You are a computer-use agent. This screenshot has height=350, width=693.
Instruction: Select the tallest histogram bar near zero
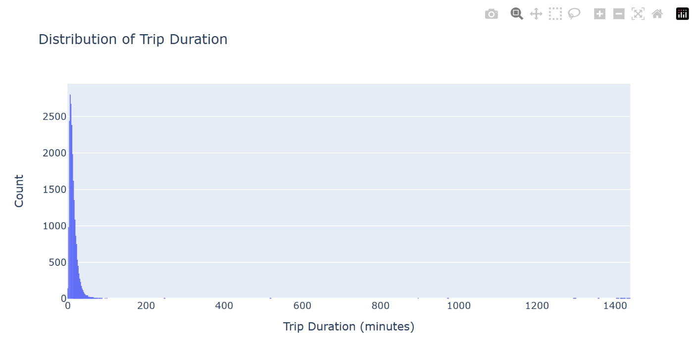tap(70, 196)
